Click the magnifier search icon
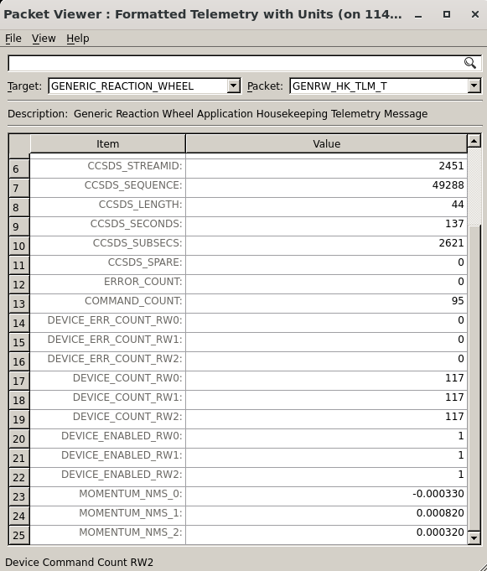Viewport: 487px width, 571px height. (470, 63)
